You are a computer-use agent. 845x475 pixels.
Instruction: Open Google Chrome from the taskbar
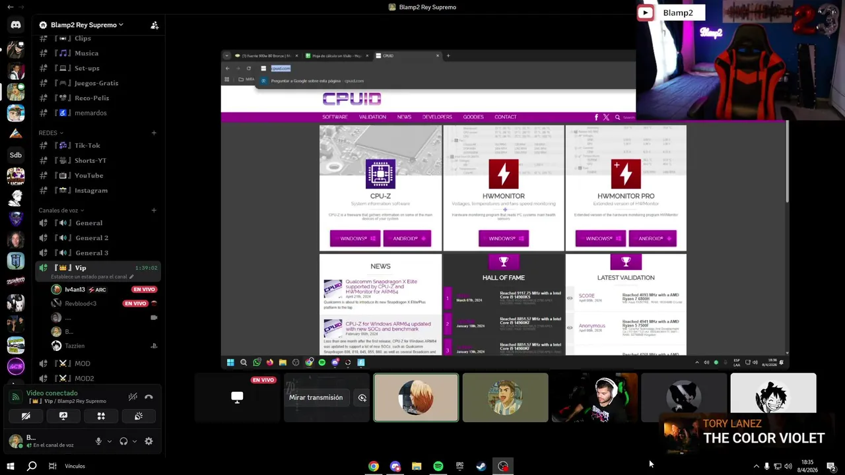pos(374,466)
